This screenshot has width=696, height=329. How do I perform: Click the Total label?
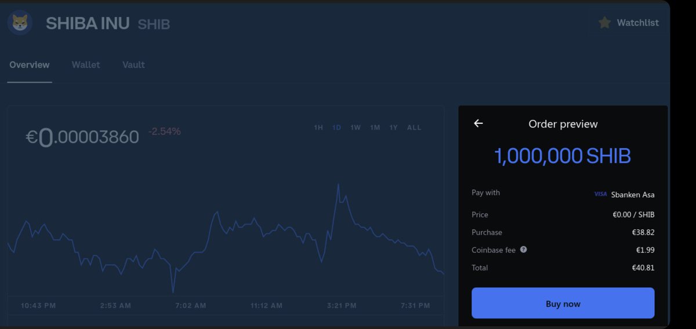pos(480,268)
